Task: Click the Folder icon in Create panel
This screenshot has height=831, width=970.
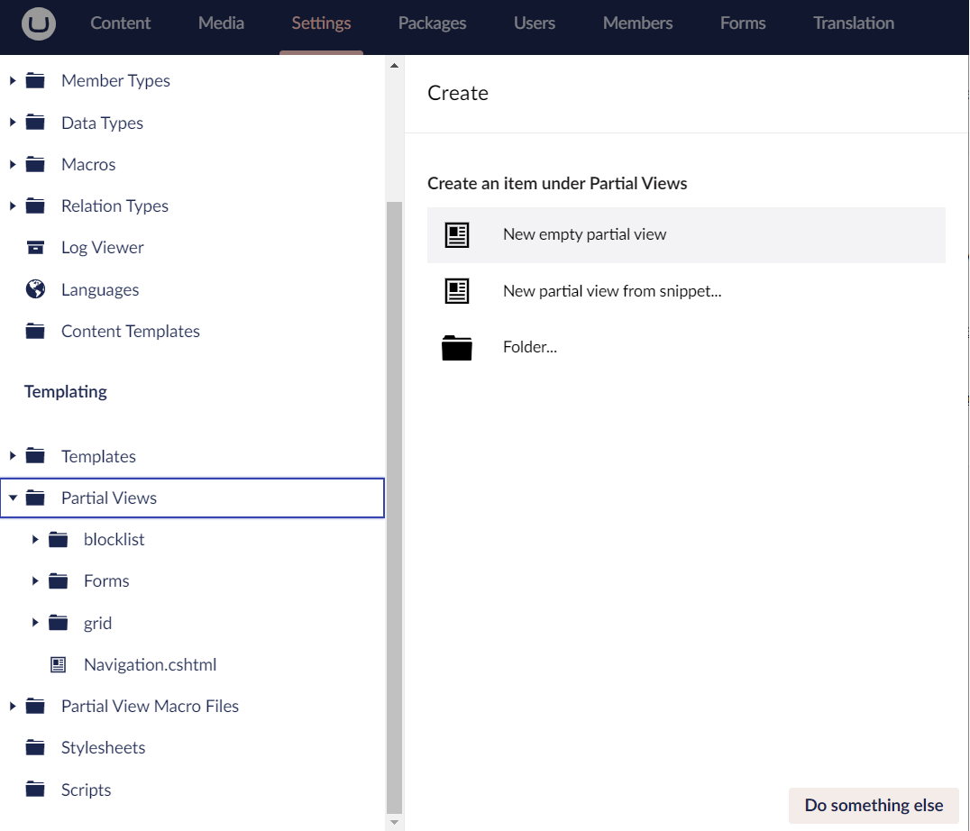Action: (x=457, y=347)
